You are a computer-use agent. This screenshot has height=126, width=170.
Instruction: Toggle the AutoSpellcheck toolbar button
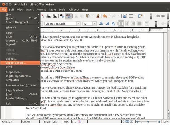point(69,16)
